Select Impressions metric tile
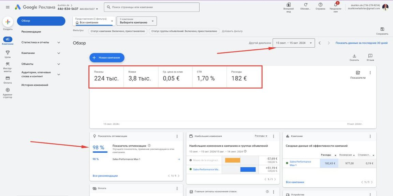 (106, 77)
